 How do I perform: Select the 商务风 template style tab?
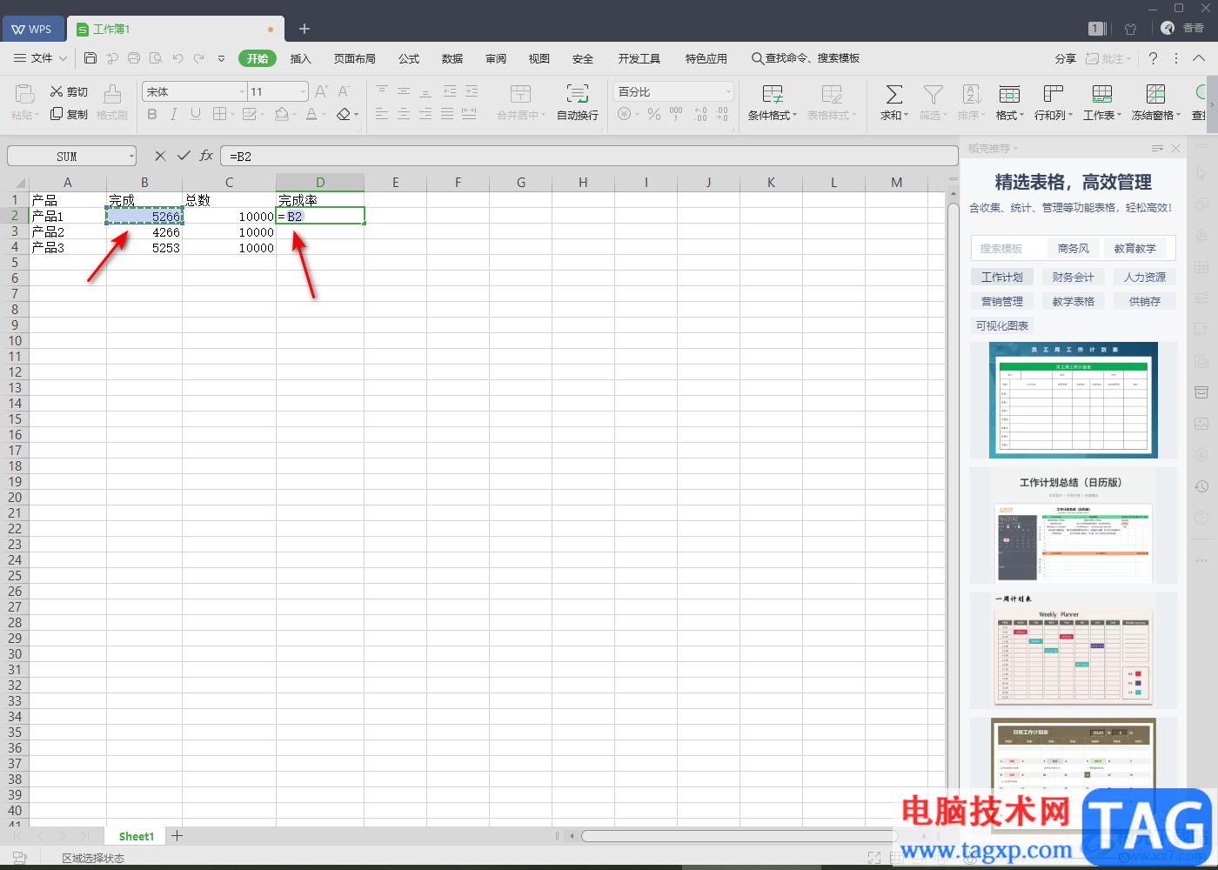click(x=1074, y=248)
